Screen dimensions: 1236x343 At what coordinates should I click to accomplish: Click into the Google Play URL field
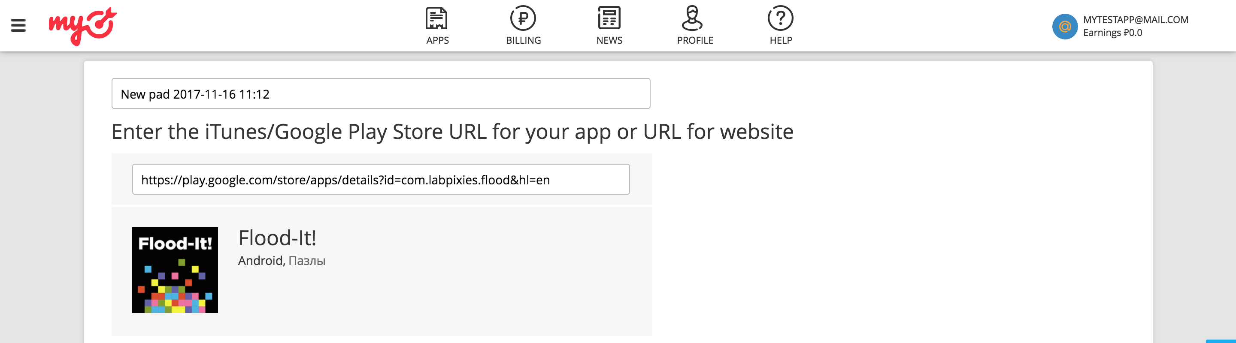381,180
